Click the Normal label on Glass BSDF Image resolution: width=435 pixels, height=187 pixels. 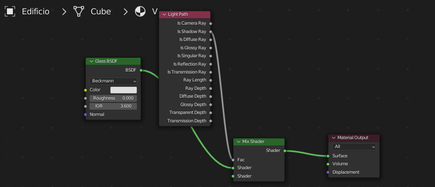[97, 114]
